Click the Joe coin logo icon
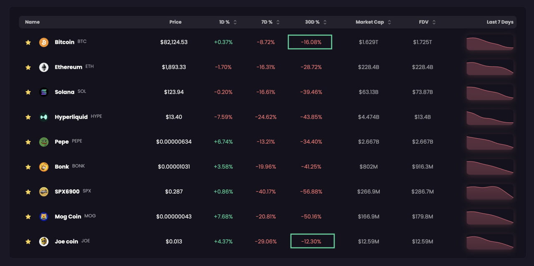534x266 pixels. [44, 241]
